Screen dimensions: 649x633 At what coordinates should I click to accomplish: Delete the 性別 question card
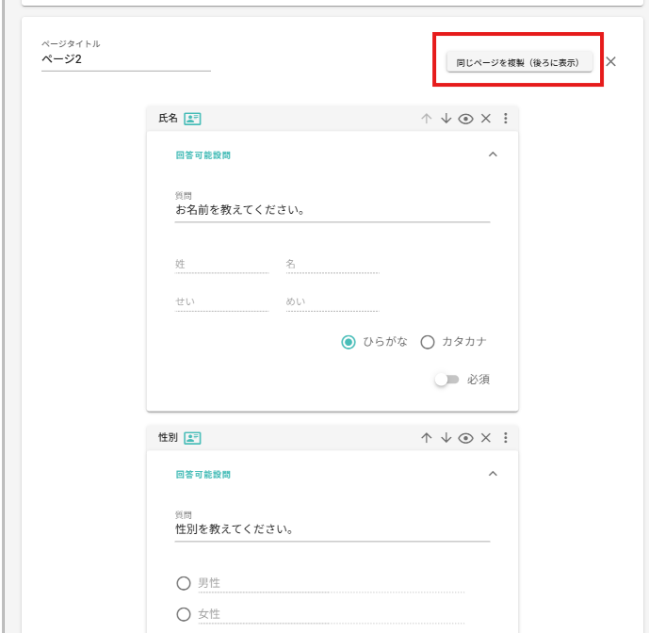[x=486, y=438]
